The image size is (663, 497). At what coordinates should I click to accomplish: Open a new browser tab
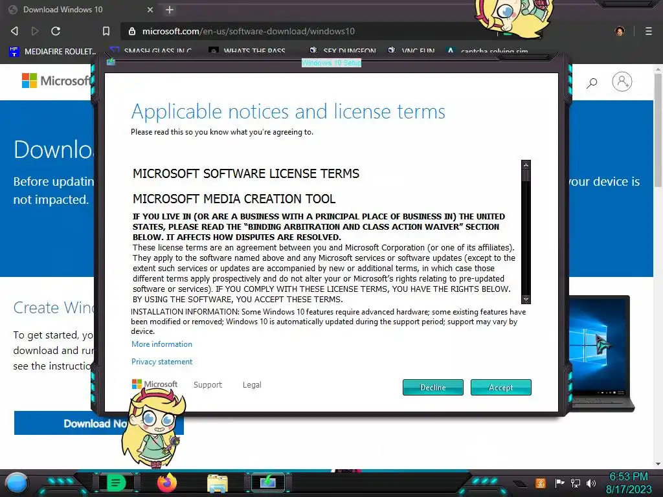point(170,10)
